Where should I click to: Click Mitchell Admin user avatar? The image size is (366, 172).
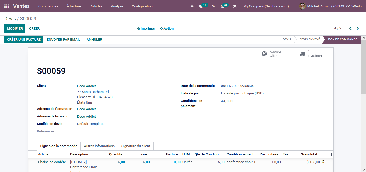pos(302,6)
